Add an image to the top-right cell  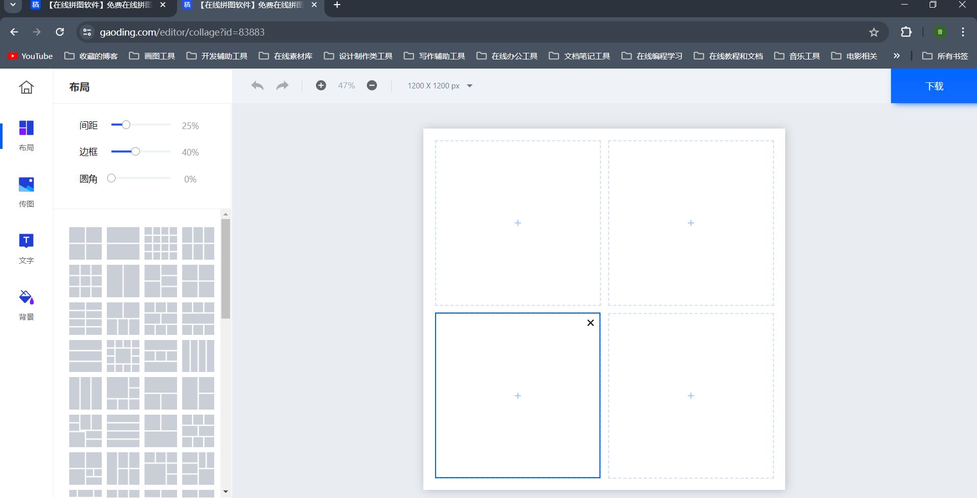point(691,223)
